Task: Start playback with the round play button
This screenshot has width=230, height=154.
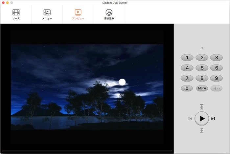Action: point(202,119)
